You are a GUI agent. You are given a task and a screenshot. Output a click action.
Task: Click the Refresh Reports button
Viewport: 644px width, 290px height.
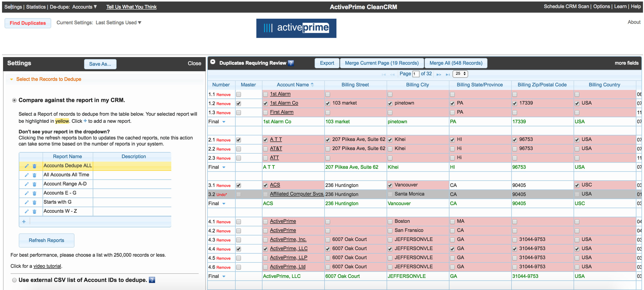(x=47, y=240)
